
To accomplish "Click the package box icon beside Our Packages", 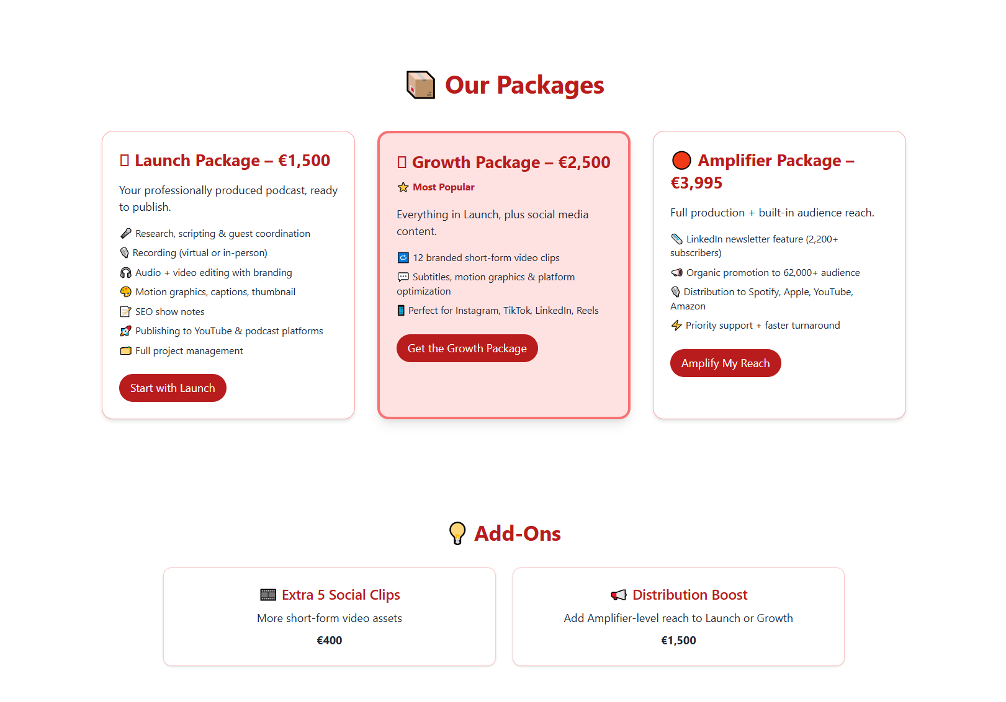I will point(420,85).
